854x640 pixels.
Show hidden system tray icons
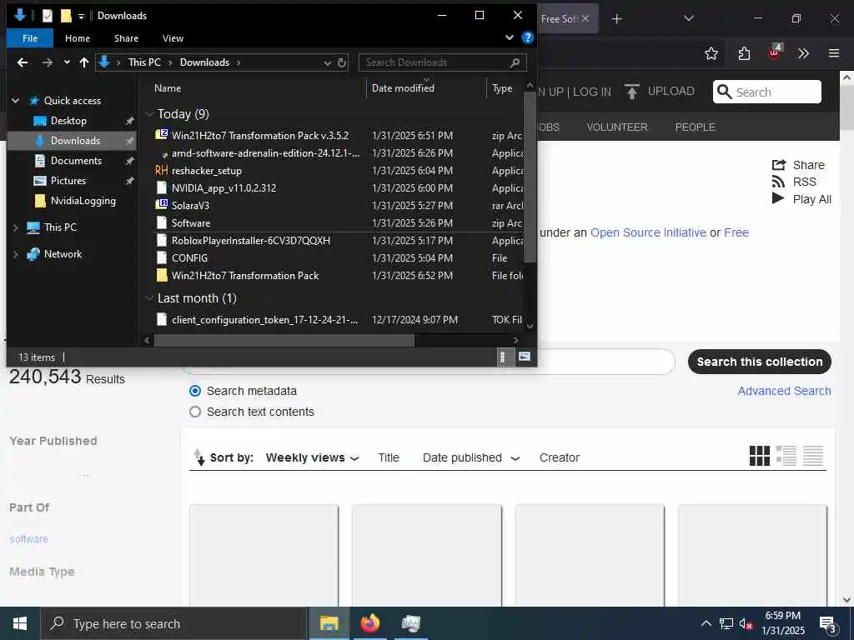pos(706,623)
